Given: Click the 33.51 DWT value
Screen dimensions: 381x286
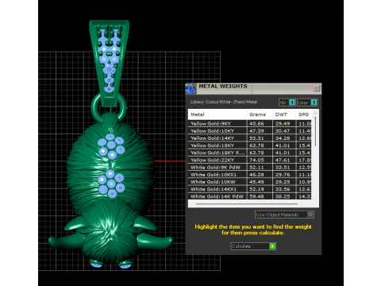Looking at the screenshot, I should (283, 168).
